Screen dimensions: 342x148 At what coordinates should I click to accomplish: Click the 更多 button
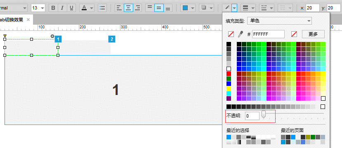[x=313, y=34]
